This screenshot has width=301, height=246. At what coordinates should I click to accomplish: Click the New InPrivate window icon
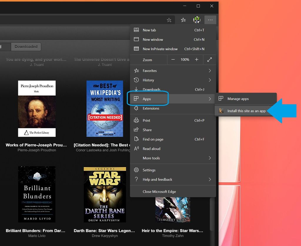(136, 49)
